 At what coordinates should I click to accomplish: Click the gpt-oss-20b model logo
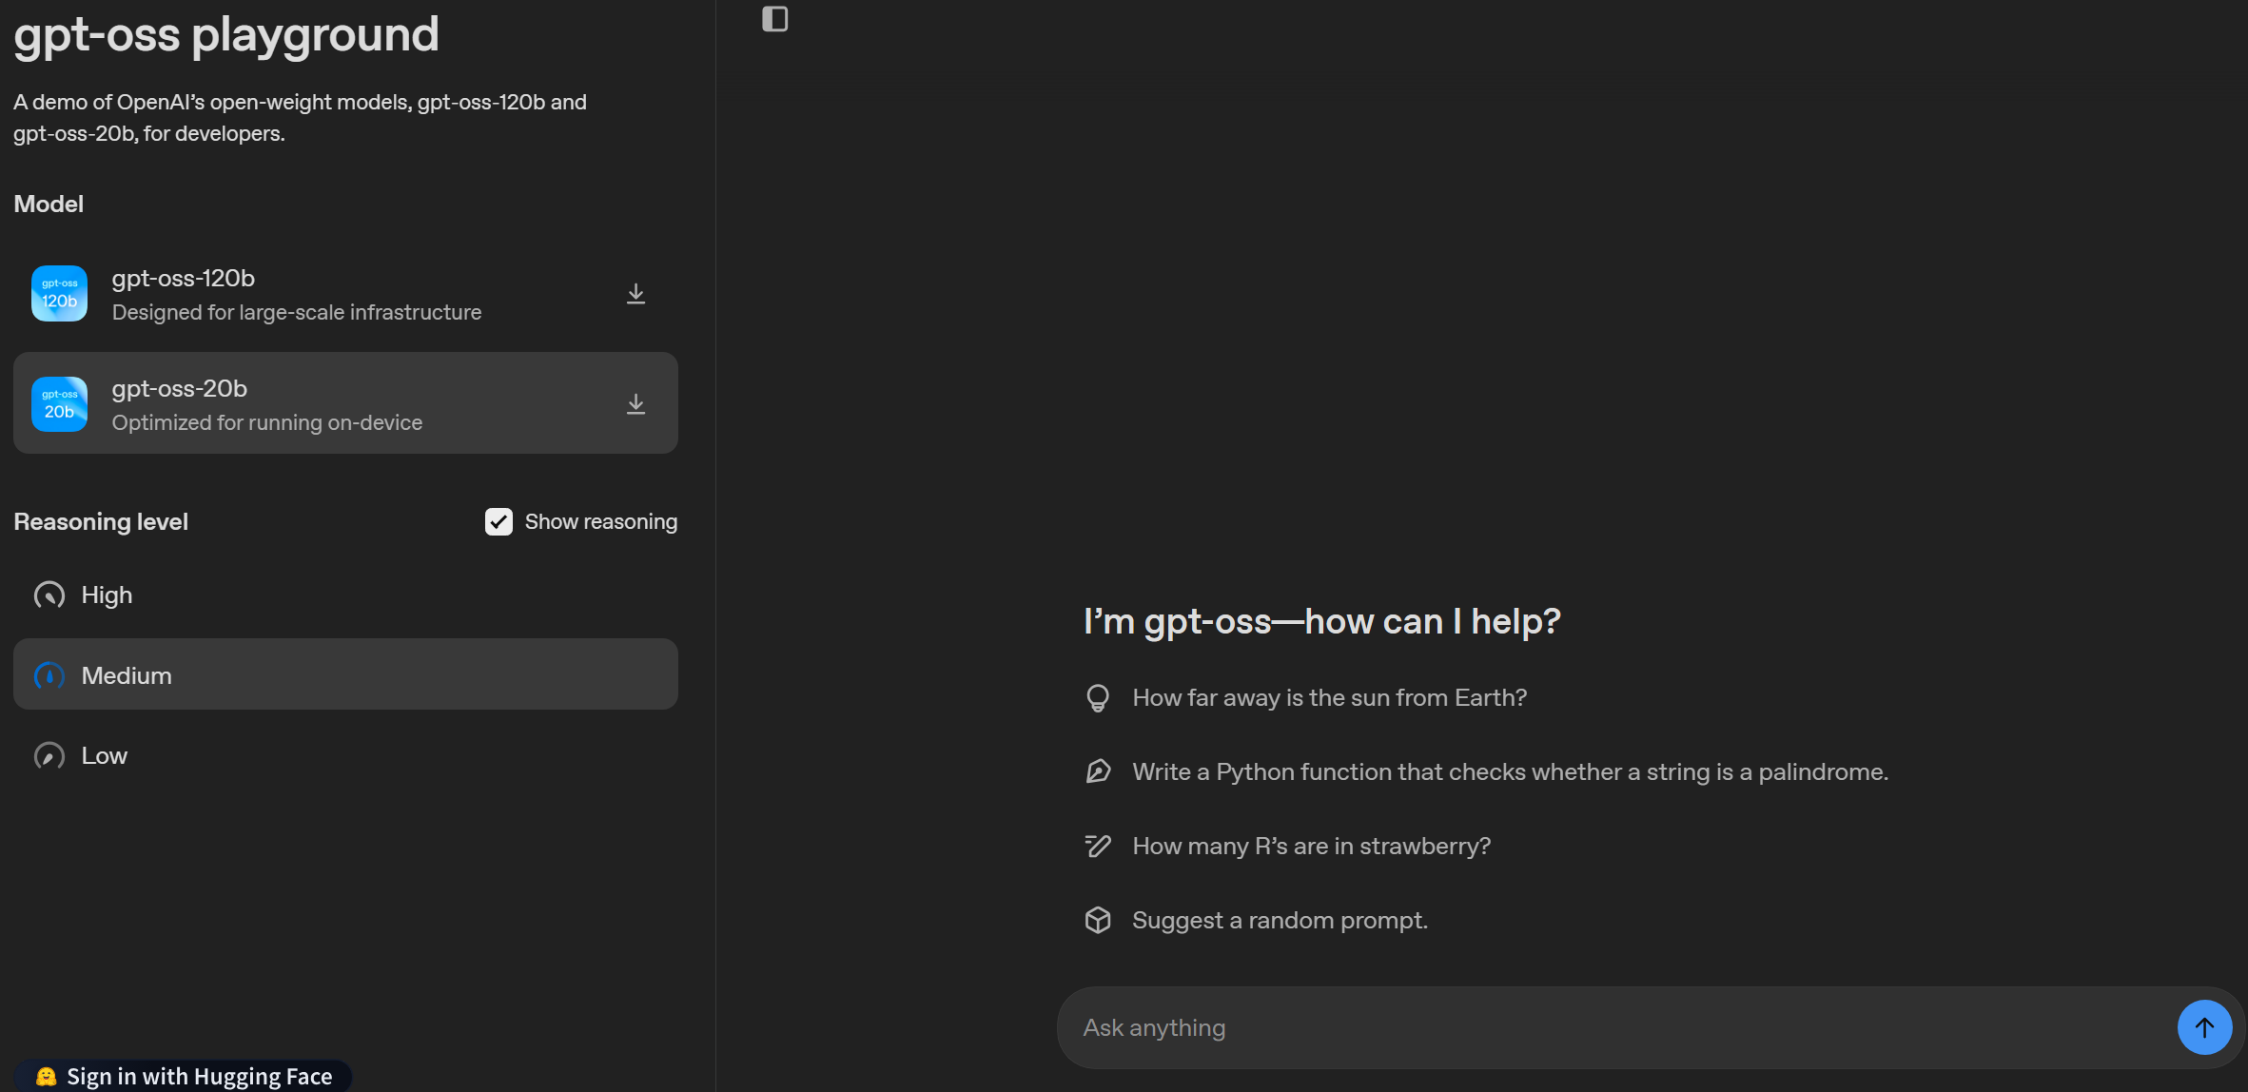pos(59,404)
